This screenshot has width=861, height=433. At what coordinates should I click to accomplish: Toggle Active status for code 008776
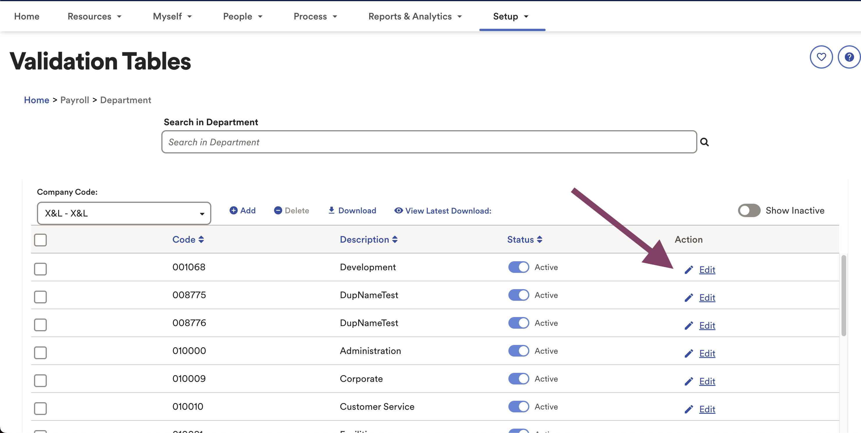(x=519, y=323)
